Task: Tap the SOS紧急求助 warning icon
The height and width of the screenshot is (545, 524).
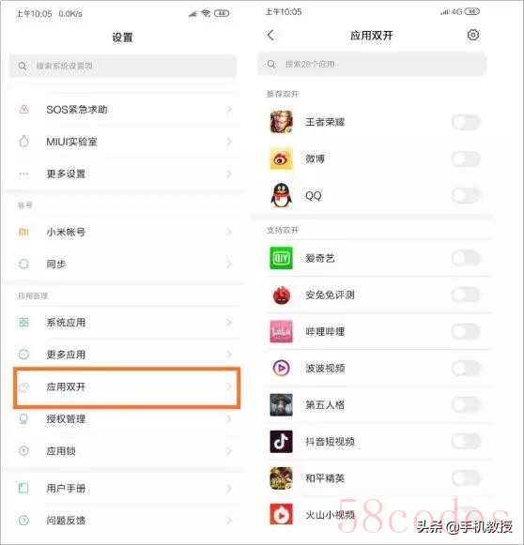Action: click(24, 110)
